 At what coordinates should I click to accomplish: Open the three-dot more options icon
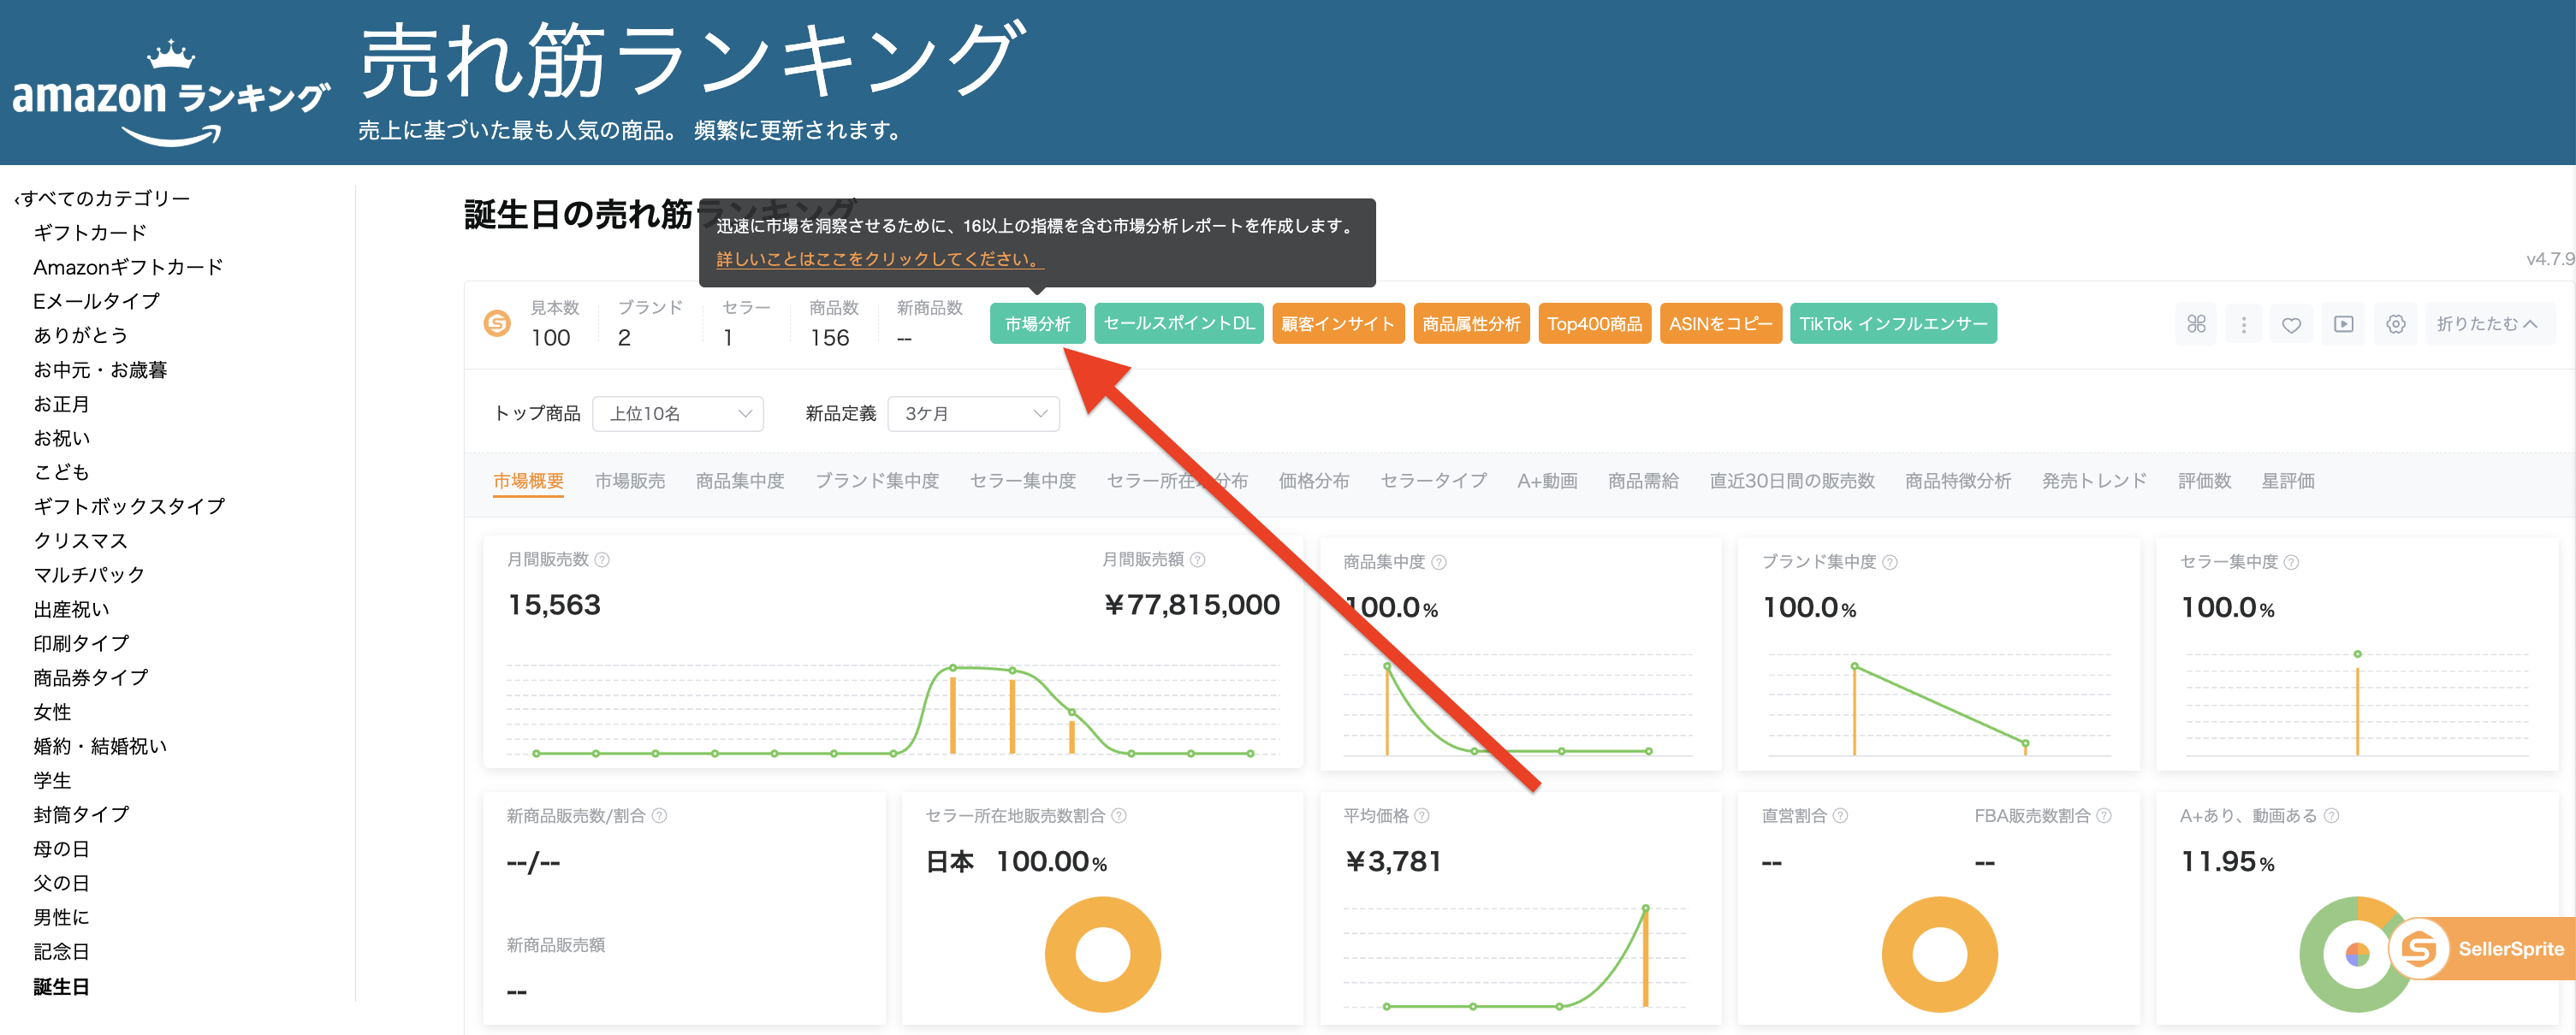(x=2244, y=323)
